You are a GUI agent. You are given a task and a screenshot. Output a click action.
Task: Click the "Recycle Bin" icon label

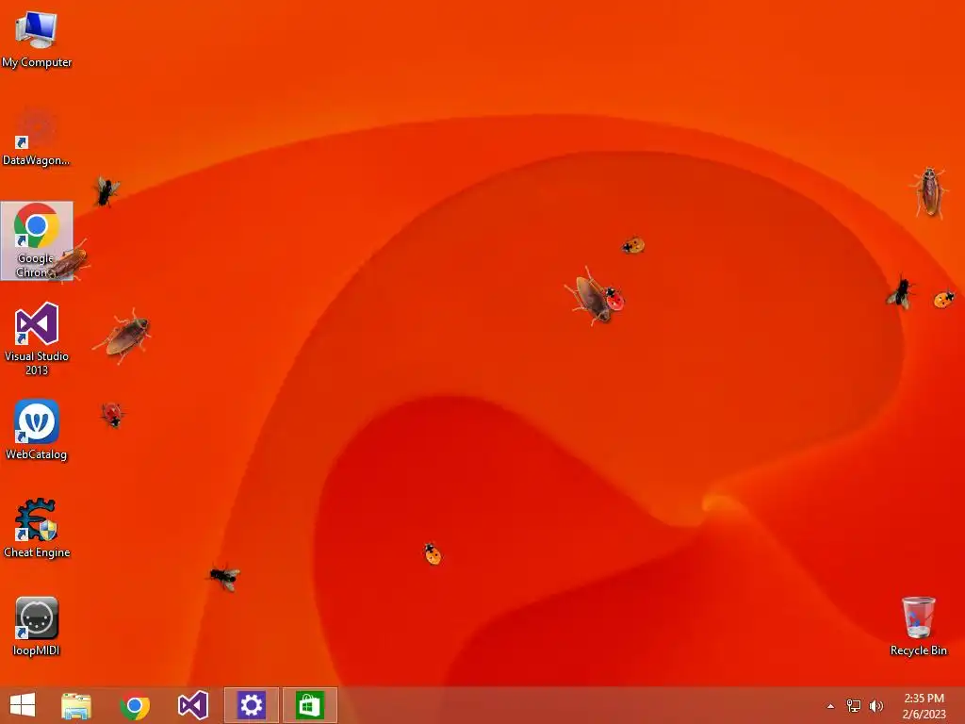click(918, 650)
